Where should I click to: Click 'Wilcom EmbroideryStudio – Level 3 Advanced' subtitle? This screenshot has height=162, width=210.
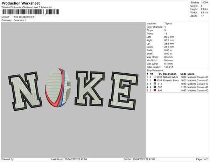pyautogui.click(x=27, y=7)
